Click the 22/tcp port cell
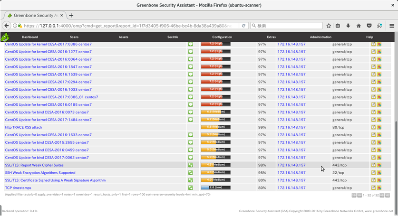Screen dimensions: 398x216 pyautogui.click(x=338, y=173)
